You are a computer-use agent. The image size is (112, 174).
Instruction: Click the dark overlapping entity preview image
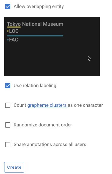tap(52, 46)
